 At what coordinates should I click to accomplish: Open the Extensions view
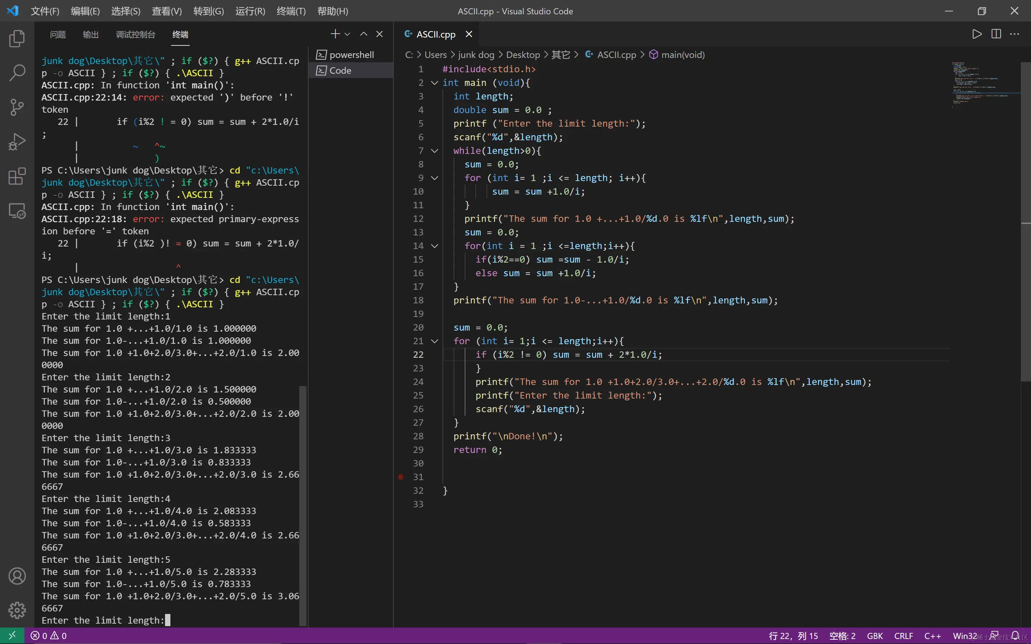coord(17,176)
